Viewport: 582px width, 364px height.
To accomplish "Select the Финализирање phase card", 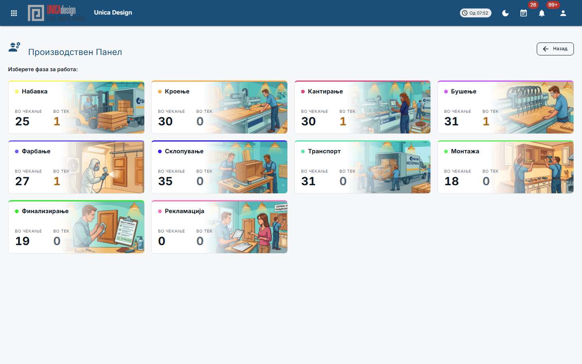I will point(76,227).
